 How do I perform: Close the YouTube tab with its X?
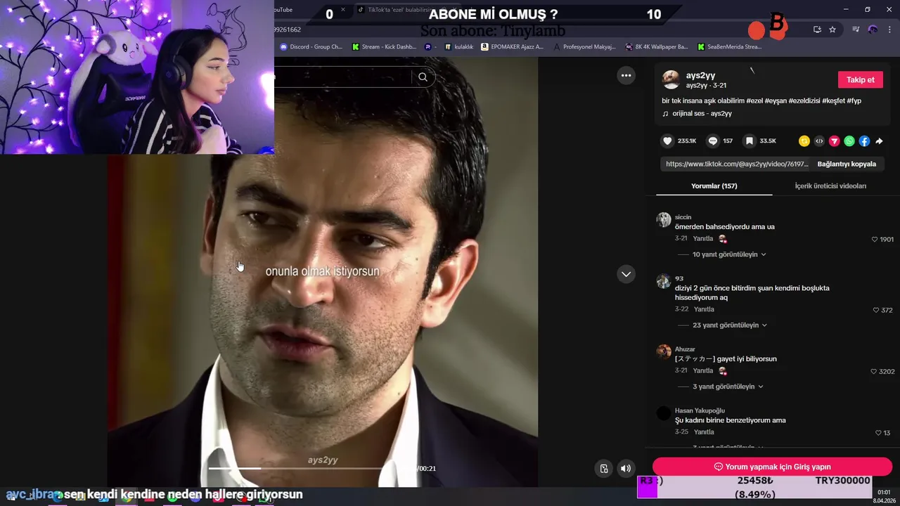[x=343, y=9]
